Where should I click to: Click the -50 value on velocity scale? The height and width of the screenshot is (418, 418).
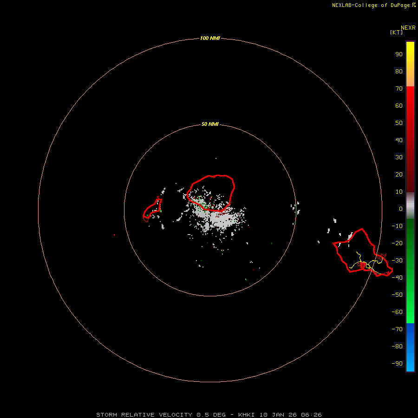pos(397,294)
